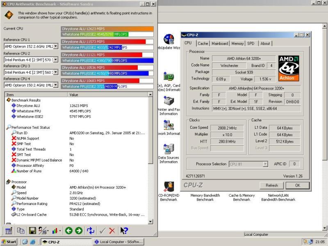Click the blue refresh arrows icon
The image size is (328, 246).
point(91,231)
